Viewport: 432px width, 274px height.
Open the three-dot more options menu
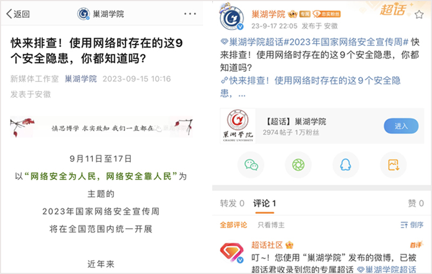[x=190, y=13]
